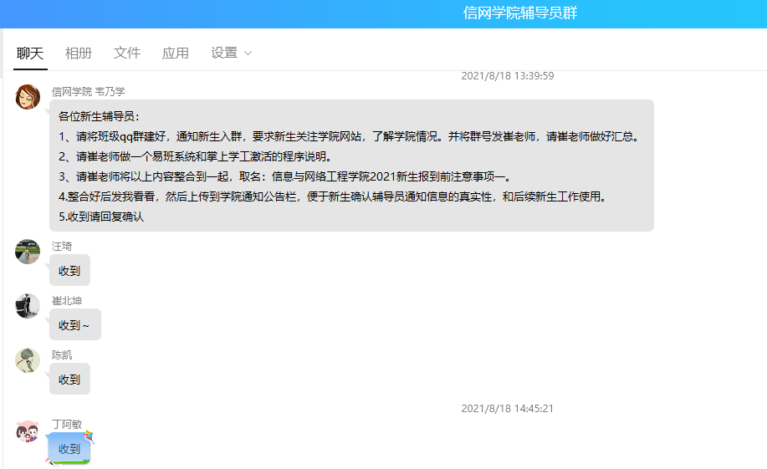Click 崔北坤's 收到~ message bubble
The height and width of the screenshot is (469, 767).
coord(74,324)
